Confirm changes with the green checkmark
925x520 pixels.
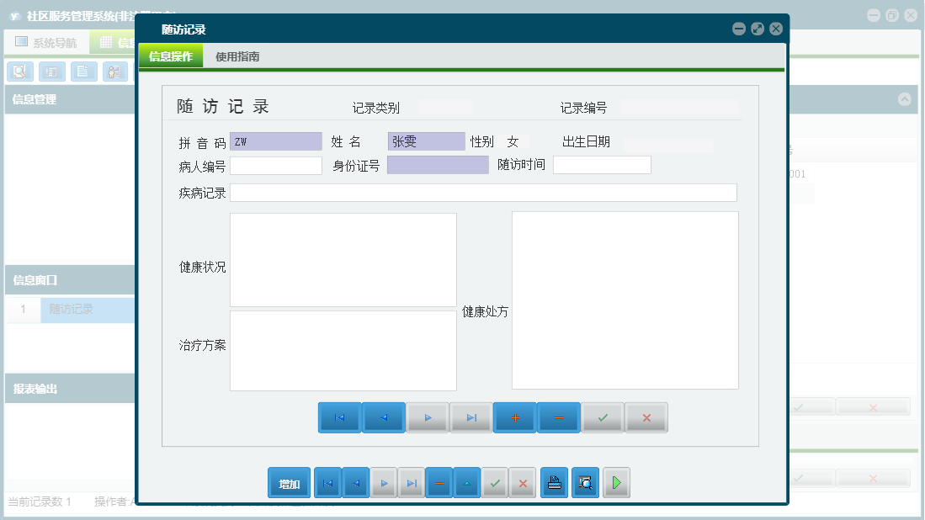603,417
